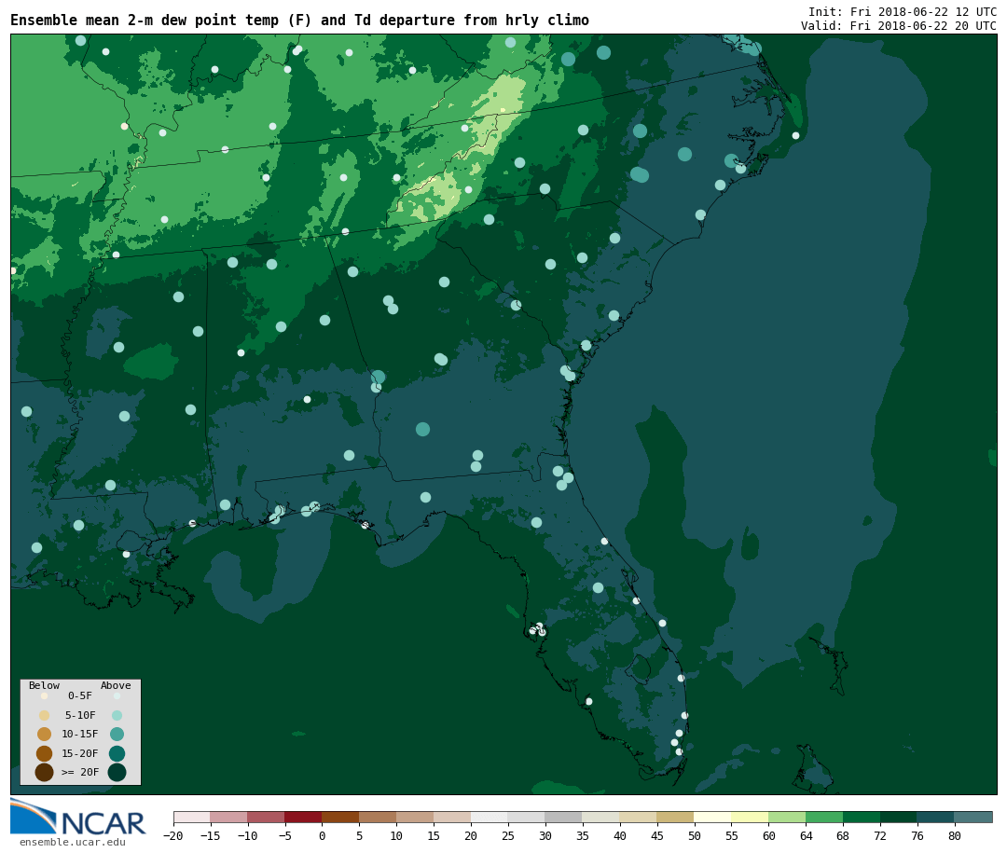Click the '0' colorbar tick label
The width and height of the screenshot is (1007, 853).
323,835
